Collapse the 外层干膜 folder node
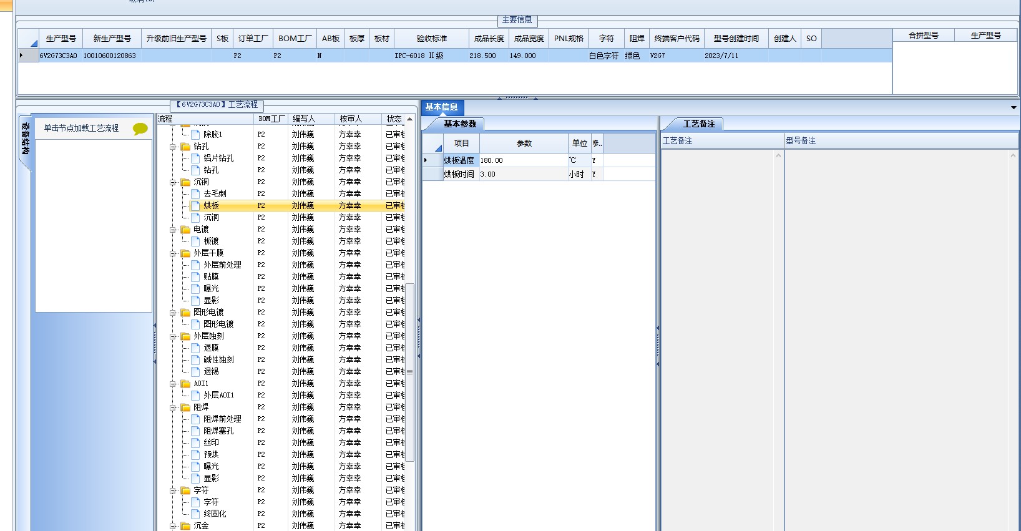 point(173,253)
